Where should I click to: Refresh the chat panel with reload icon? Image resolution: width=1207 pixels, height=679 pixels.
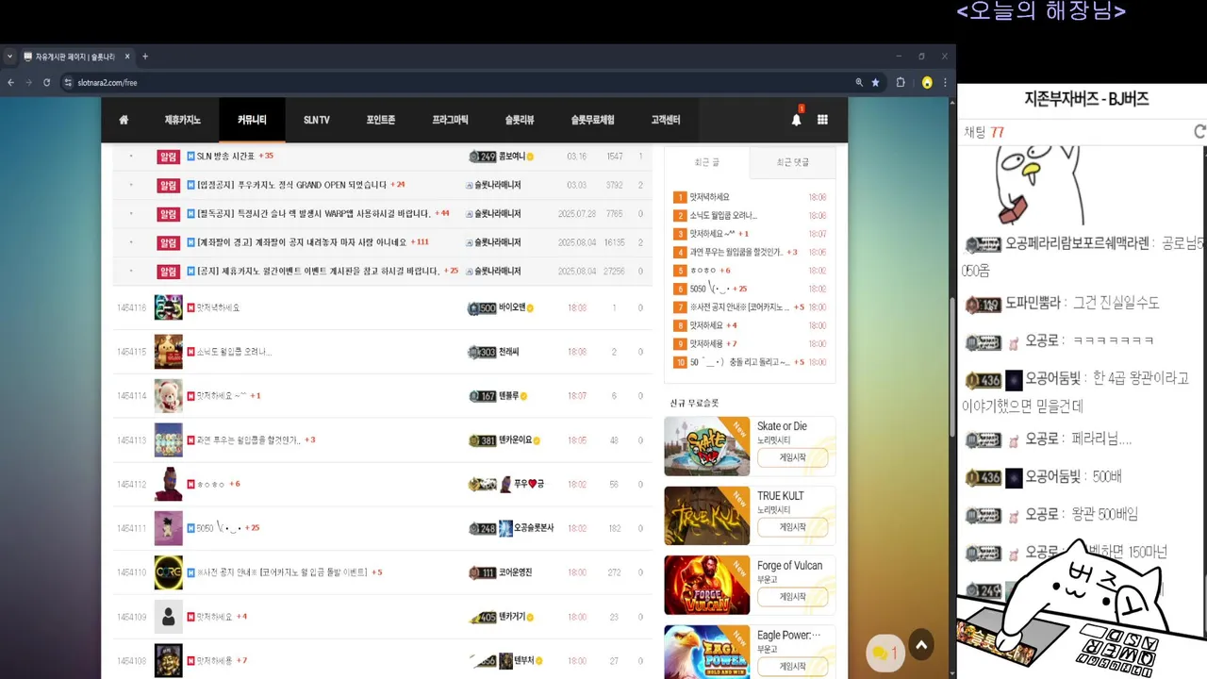1199,132
